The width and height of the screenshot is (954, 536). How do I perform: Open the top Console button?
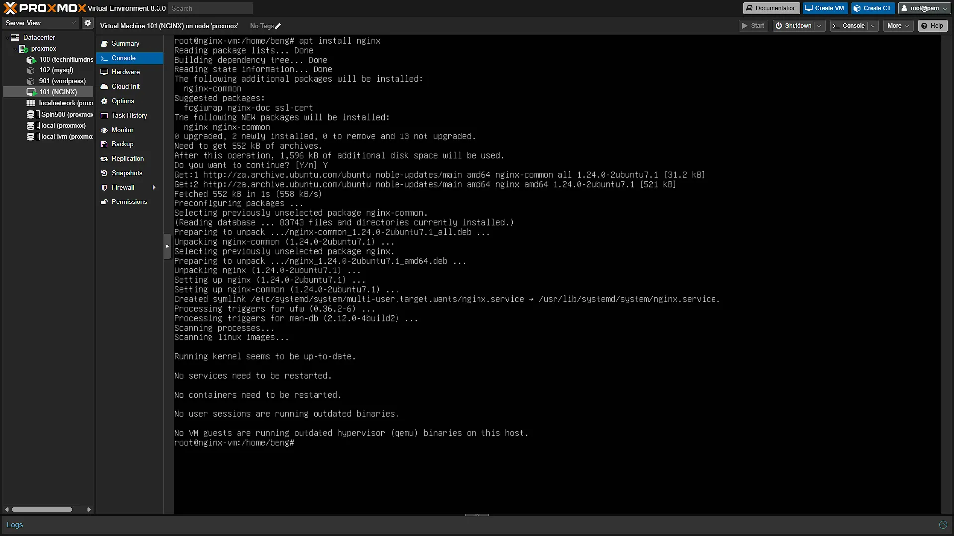849,26
